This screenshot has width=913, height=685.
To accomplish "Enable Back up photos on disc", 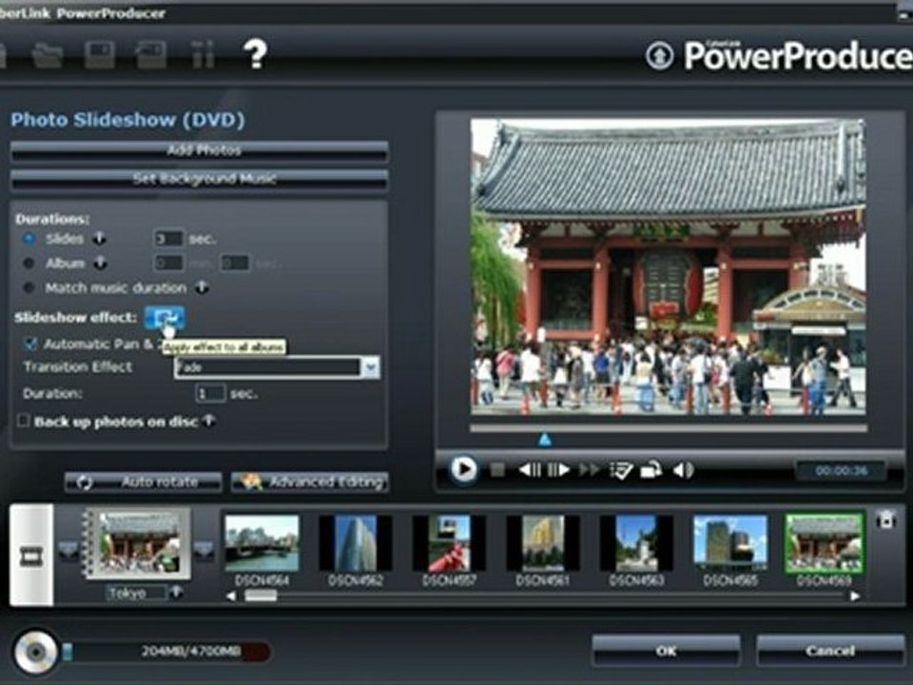I will [23, 421].
